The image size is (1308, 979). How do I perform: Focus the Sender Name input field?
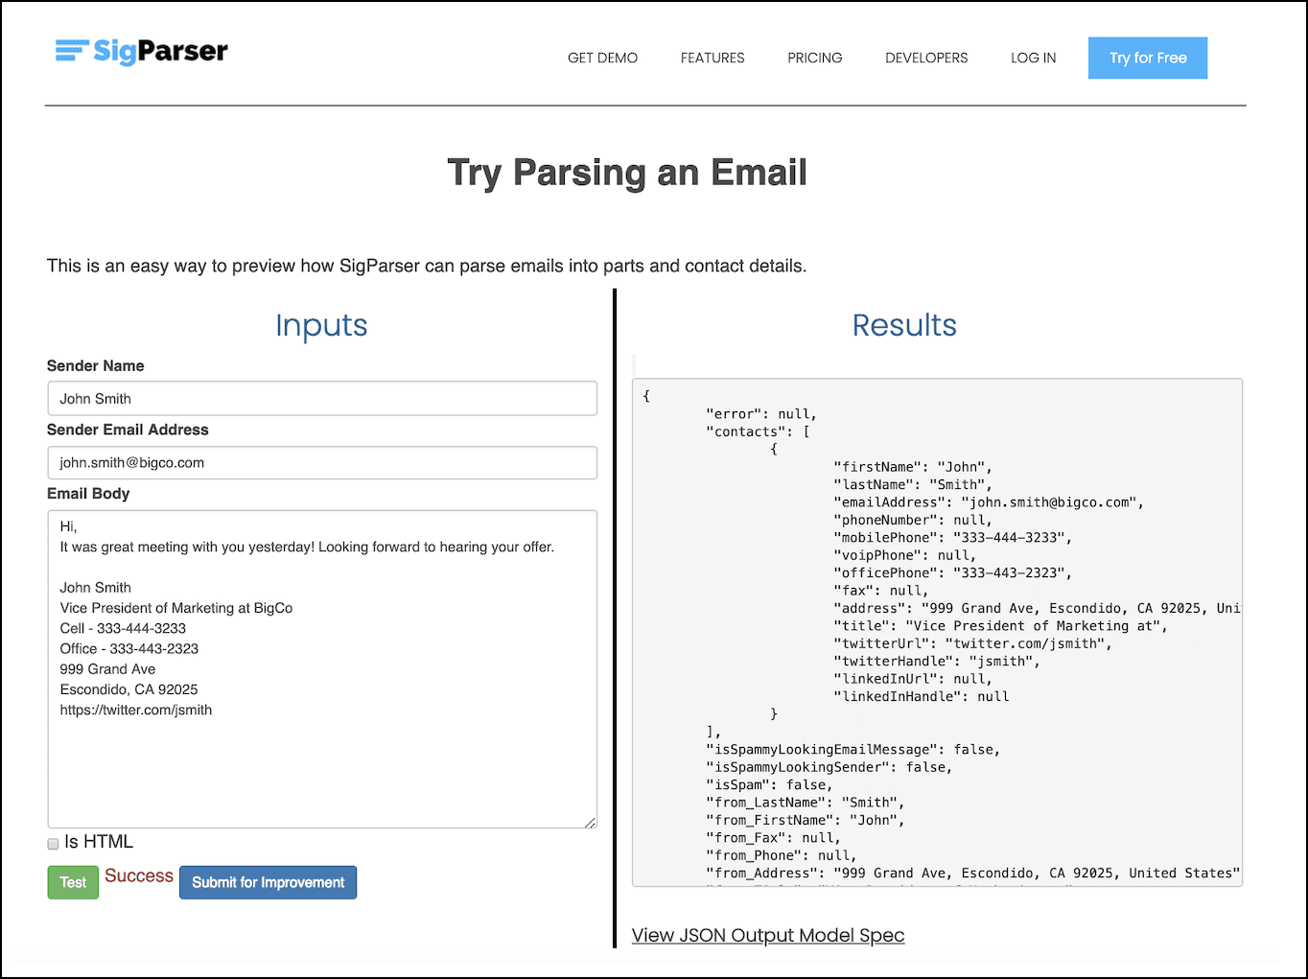coord(322,399)
